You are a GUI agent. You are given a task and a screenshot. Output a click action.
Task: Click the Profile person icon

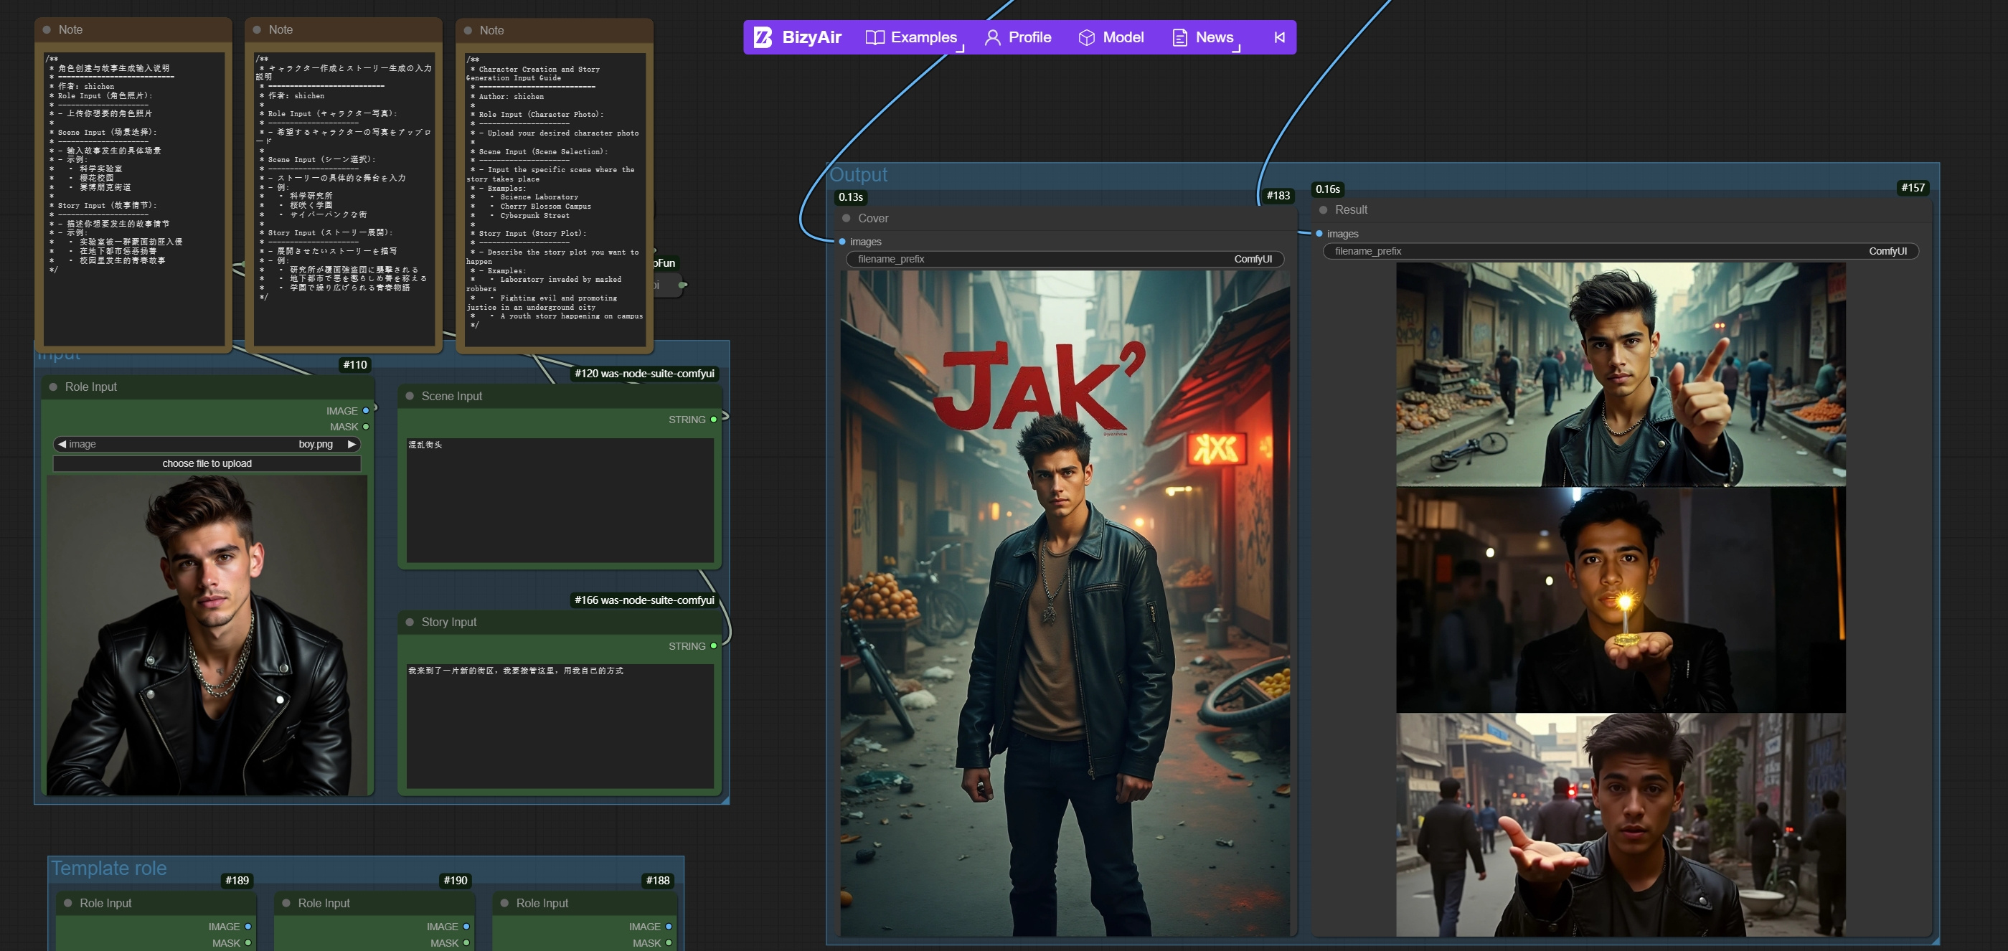pyautogui.click(x=991, y=37)
